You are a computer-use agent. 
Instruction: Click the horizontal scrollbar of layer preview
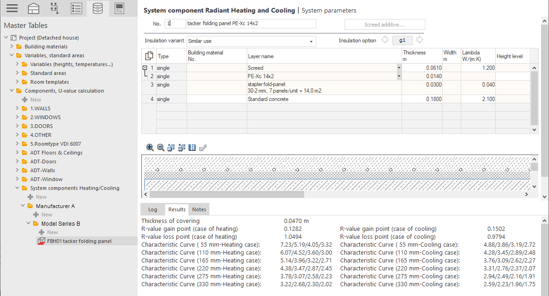pyautogui.click(x=227, y=194)
